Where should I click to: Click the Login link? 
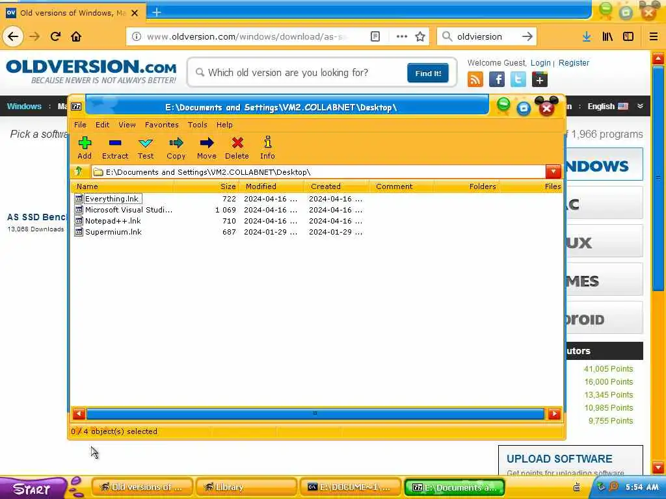pos(540,63)
